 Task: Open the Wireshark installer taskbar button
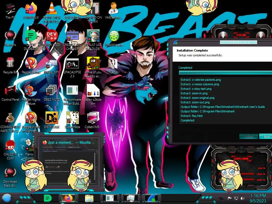[152, 198]
